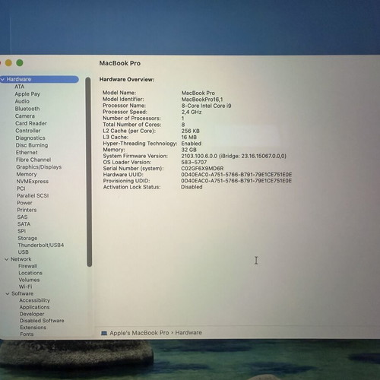Open Storage in the sidebar
This screenshot has height=380, width=380.
click(27, 238)
